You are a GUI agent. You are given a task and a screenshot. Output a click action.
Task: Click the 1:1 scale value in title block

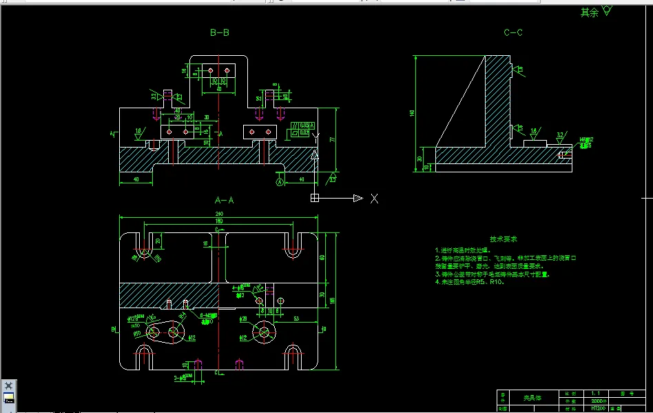pos(596,394)
